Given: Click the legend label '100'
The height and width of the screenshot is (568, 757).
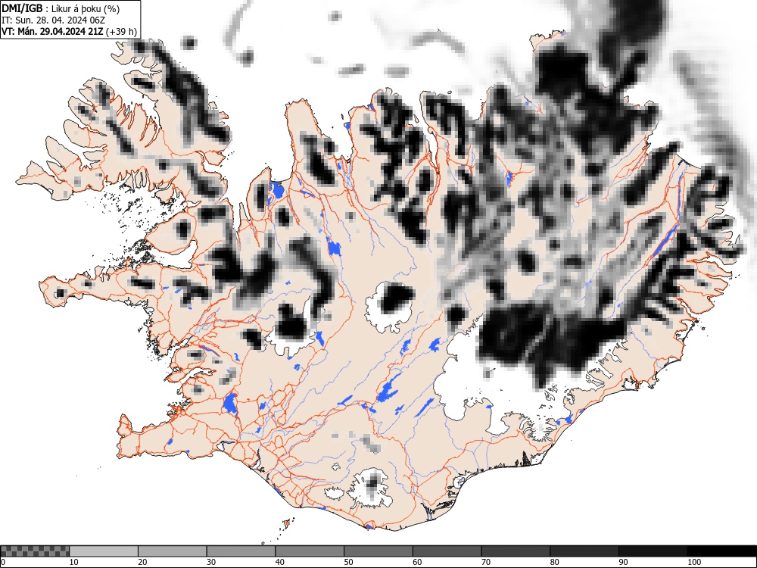Looking at the screenshot, I should 694,562.
